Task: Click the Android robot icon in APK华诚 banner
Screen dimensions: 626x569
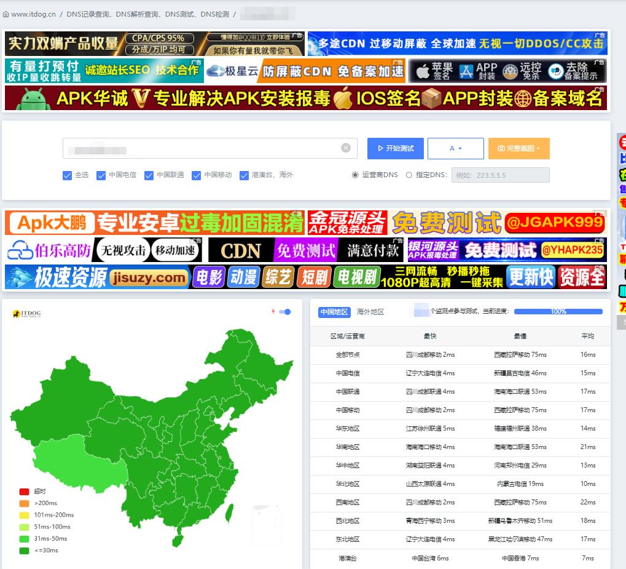Action: point(34,98)
